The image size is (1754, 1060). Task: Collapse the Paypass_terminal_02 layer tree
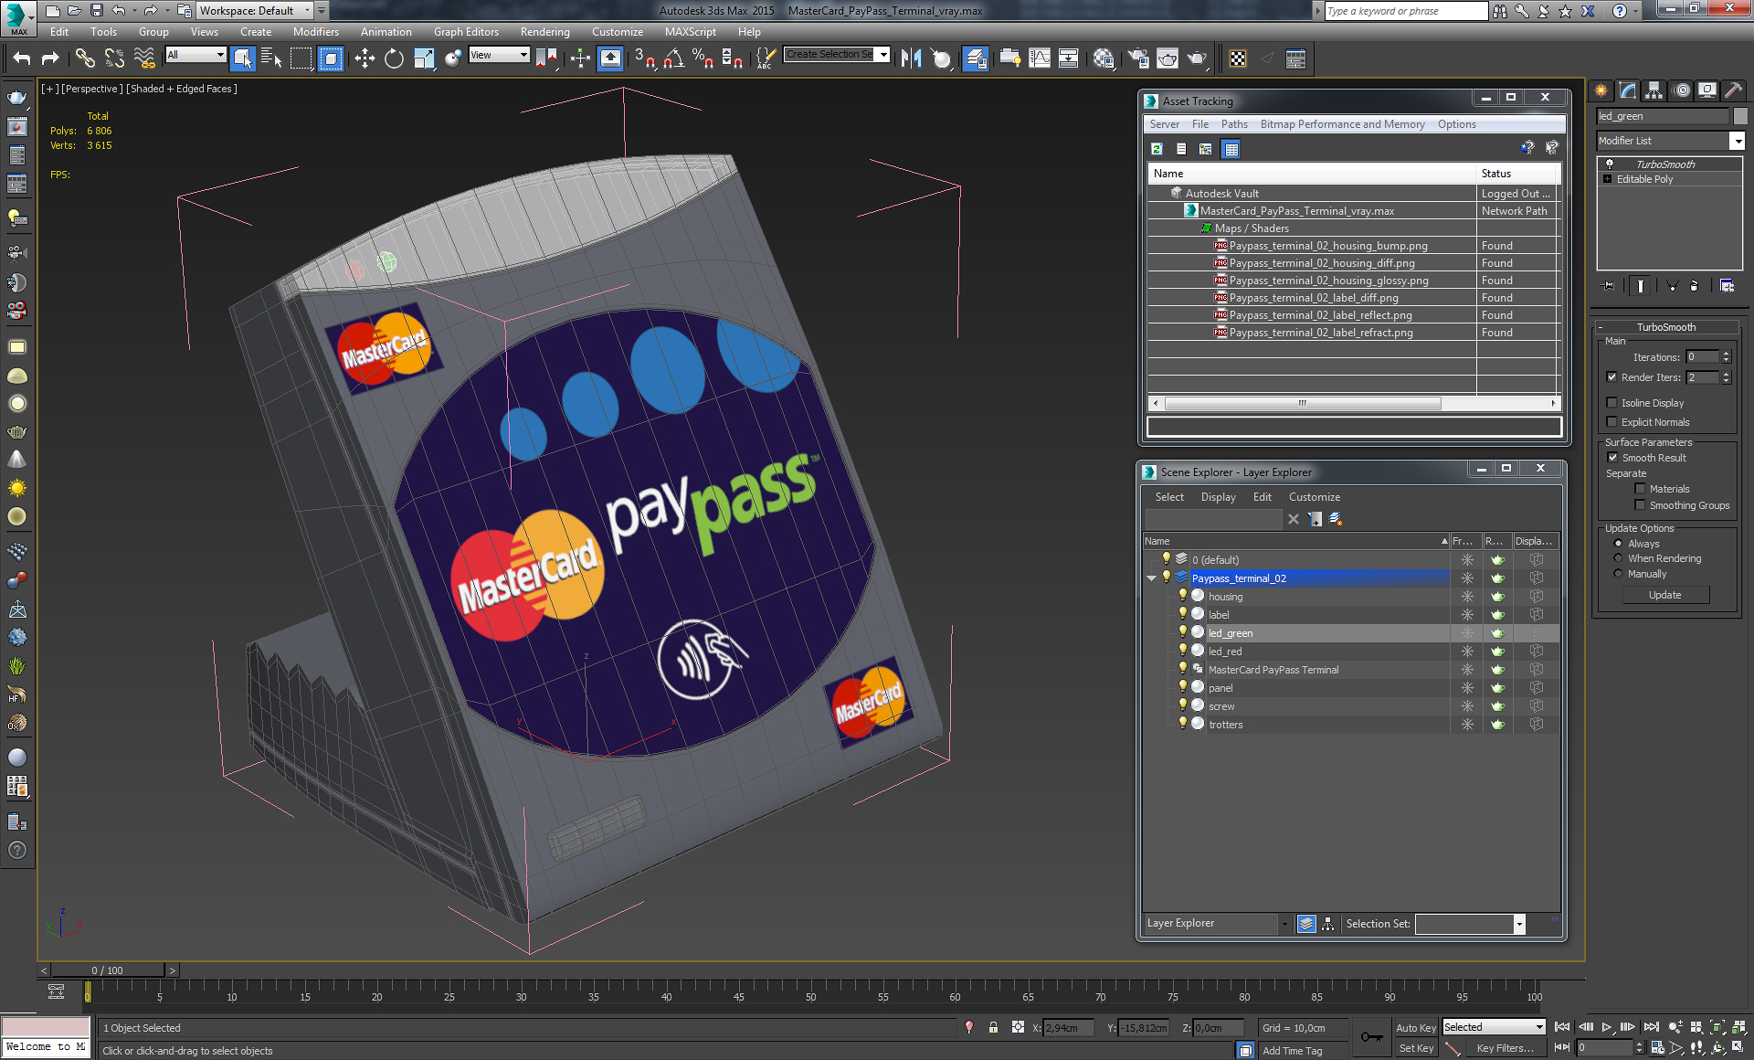pyautogui.click(x=1152, y=578)
